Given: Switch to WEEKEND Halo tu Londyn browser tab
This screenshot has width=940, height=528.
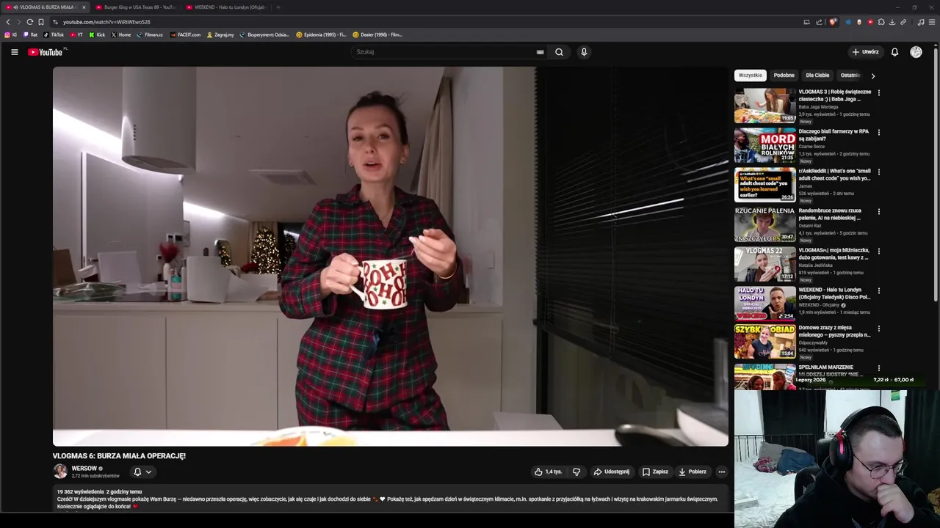Looking at the screenshot, I should click(226, 7).
